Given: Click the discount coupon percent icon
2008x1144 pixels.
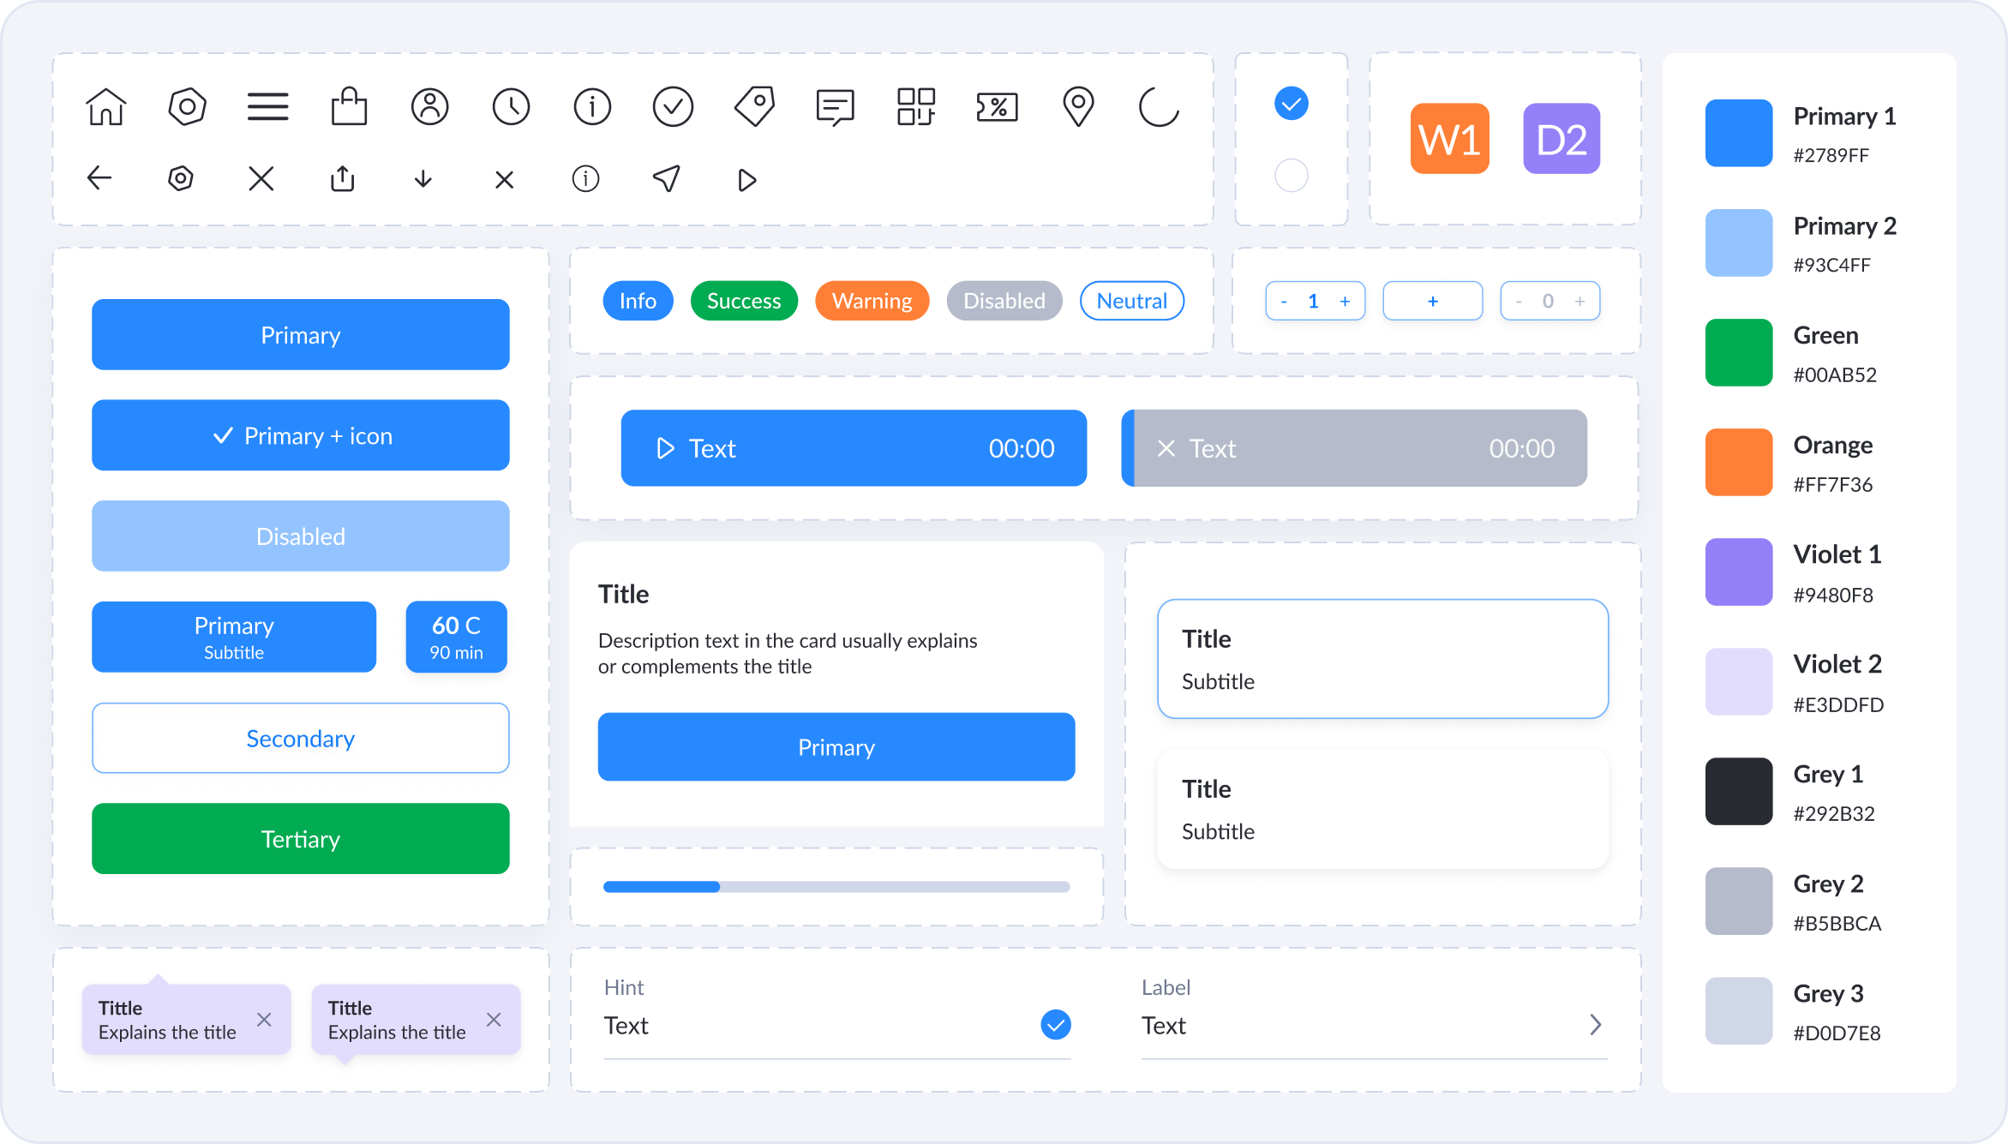Looking at the screenshot, I should click(x=997, y=107).
